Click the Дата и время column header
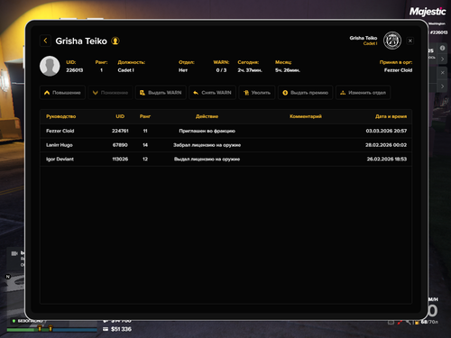The height and width of the screenshot is (338, 451). [391, 116]
